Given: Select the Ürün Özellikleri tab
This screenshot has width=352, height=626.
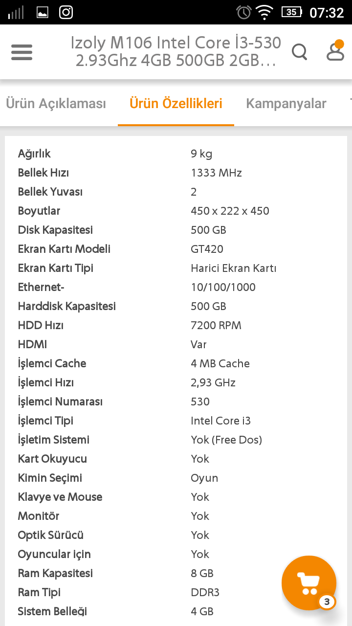Looking at the screenshot, I should 176,104.
